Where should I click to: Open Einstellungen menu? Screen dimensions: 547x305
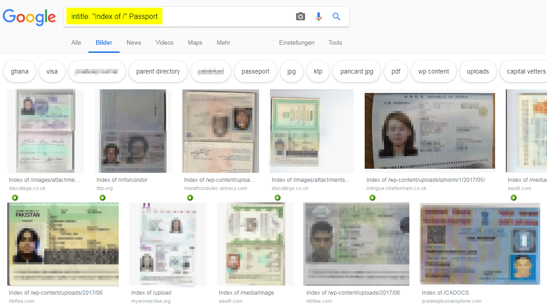click(297, 42)
